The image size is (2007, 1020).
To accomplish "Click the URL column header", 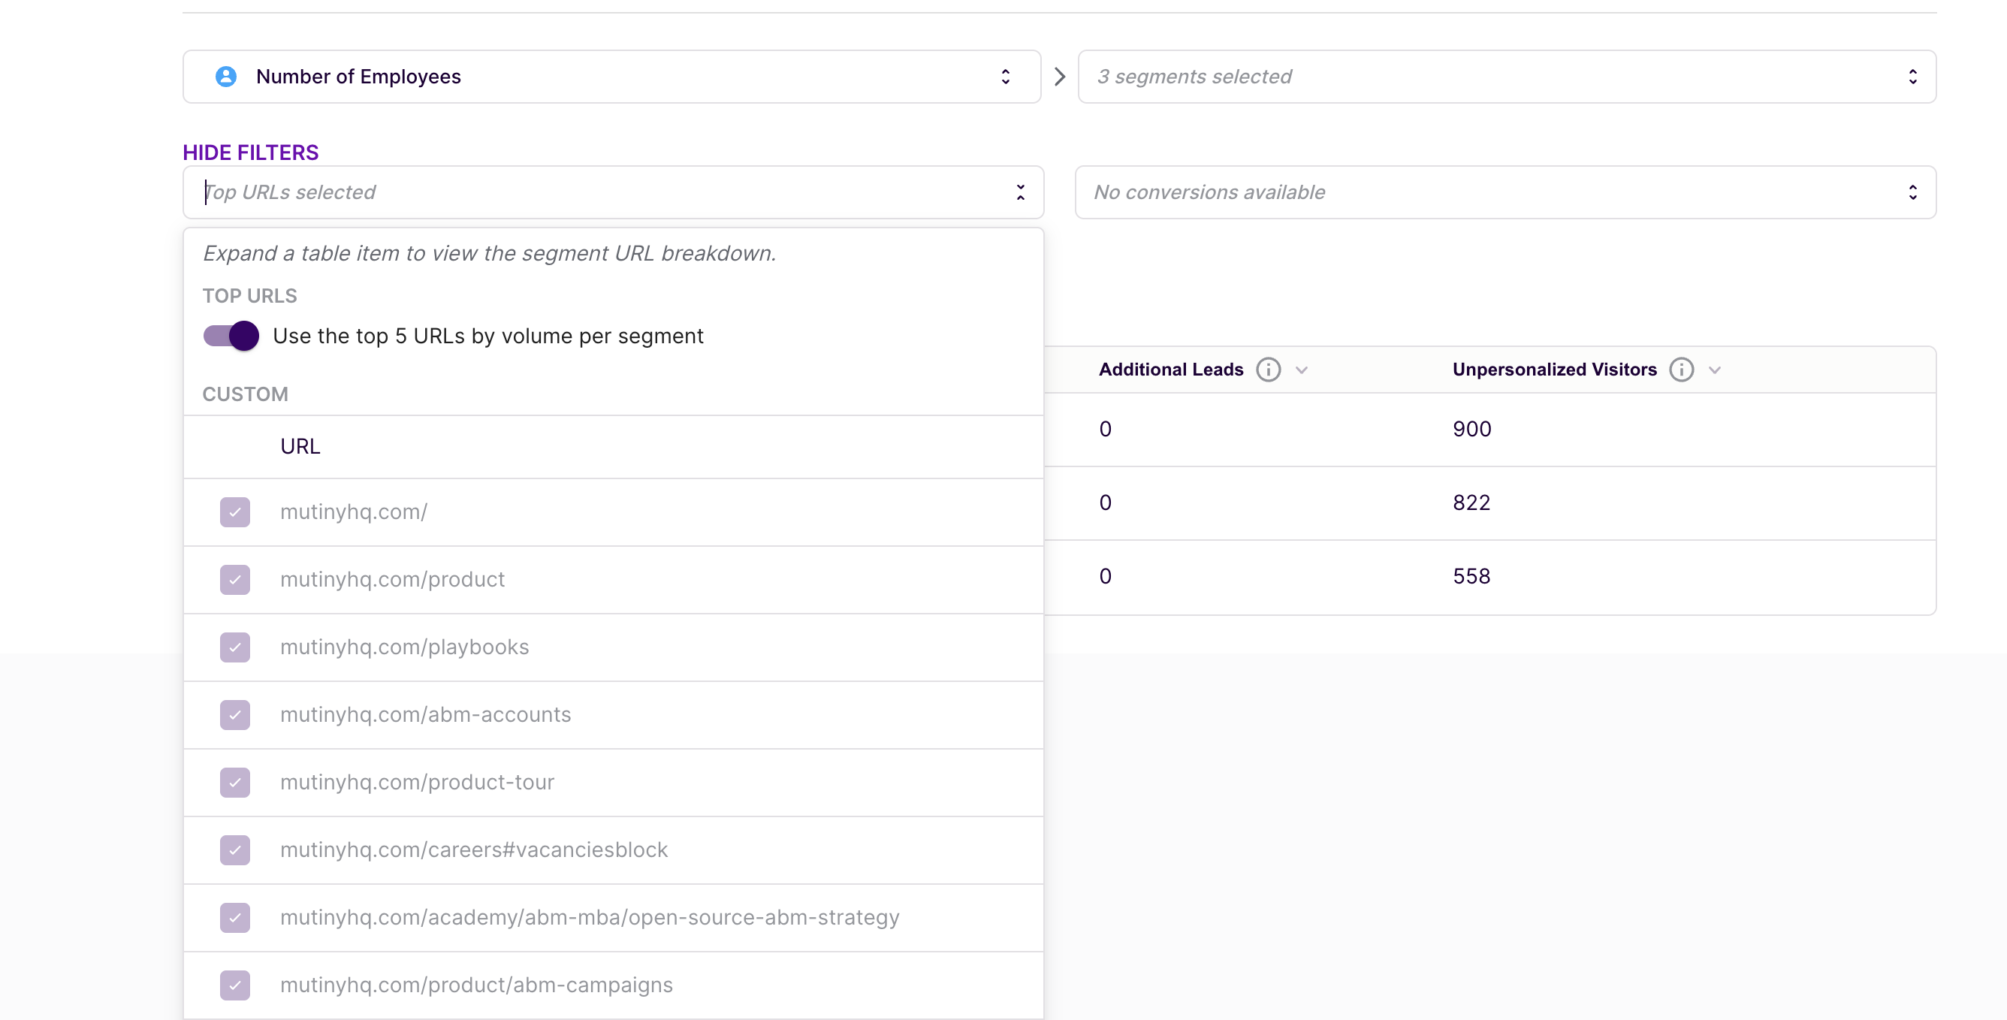I will click(x=300, y=446).
